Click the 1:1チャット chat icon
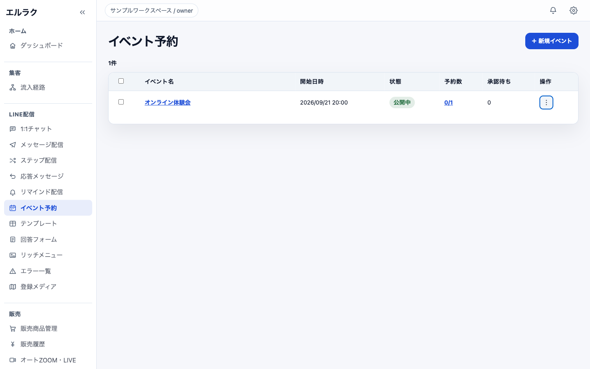 (13, 129)
